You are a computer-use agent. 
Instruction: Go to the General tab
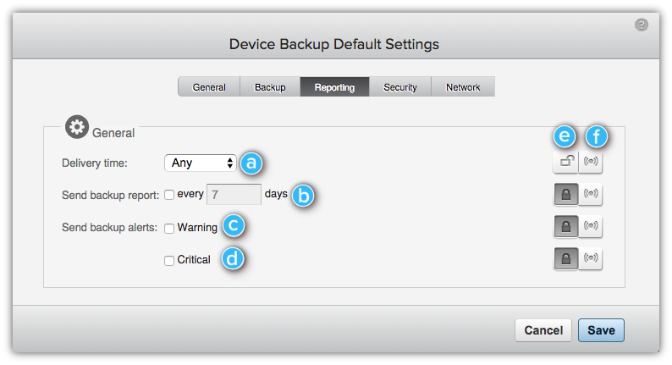point(209,87)
